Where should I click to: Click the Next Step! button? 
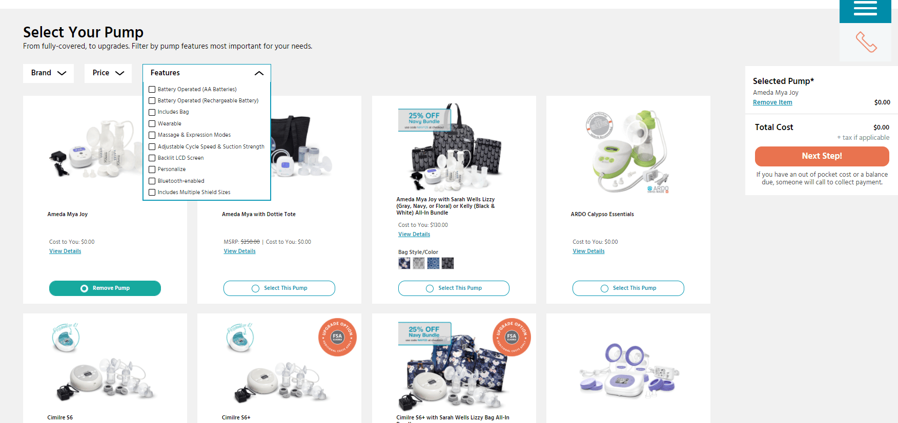click(x=822, y=156)
